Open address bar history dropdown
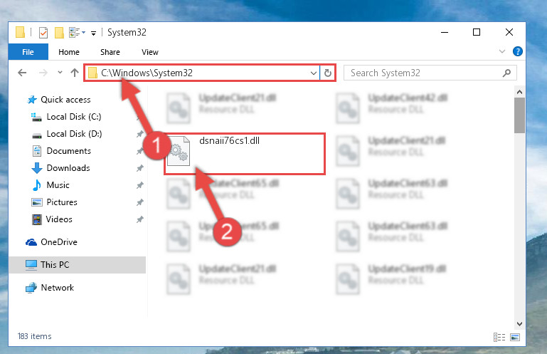 point(313,73)
